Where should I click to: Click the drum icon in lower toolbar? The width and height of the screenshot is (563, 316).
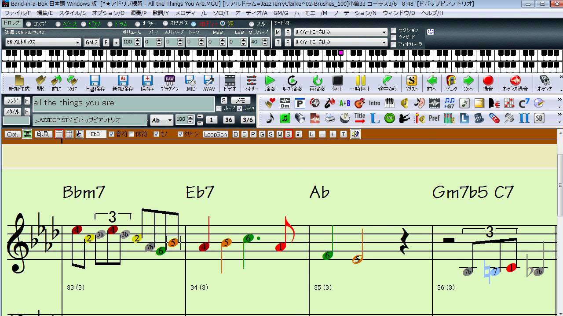tap(345, 118)
